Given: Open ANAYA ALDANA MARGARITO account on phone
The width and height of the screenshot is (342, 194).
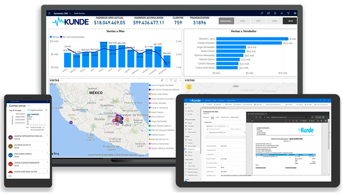Looking at the screenshot, I should [x=28, y=164].
